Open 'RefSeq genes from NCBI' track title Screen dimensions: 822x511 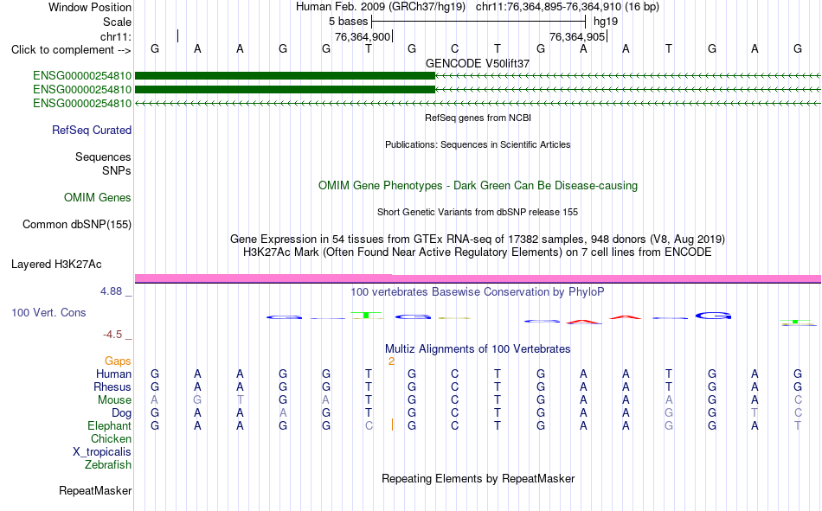[x=478, y=118]
